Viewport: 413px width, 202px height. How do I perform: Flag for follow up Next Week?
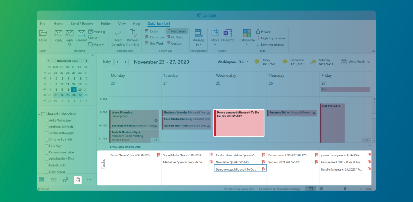point(176,31)
